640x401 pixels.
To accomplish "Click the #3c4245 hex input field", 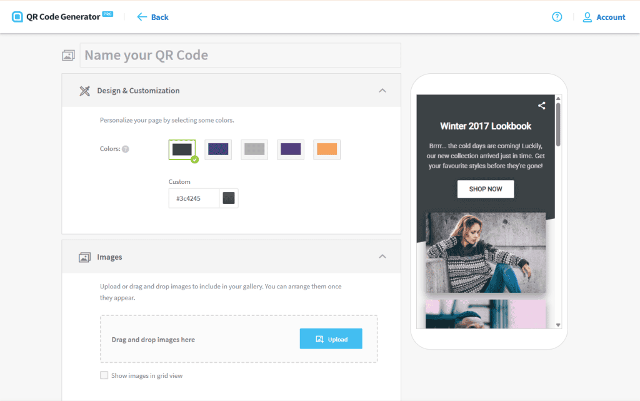I will (193, 198).
